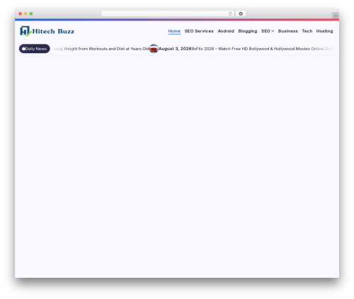Viewport: 354px width, 299px height.
Task: Open the Hosting menu item
Action: pyautogui.click(x=324, y=31)
